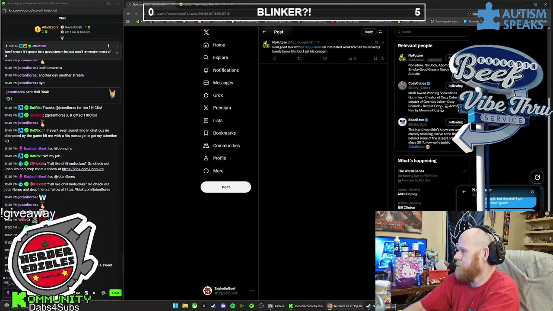Viewport: 553px width, 311px height.
Task: Open NoFuture's avatar on the post
Action: pyautogui.click(x=266, y=44)
